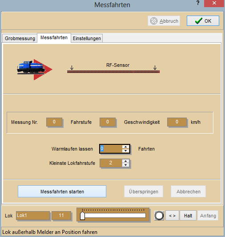Increase Warmlaufen lassen value with up arrow

click(125, 147)
